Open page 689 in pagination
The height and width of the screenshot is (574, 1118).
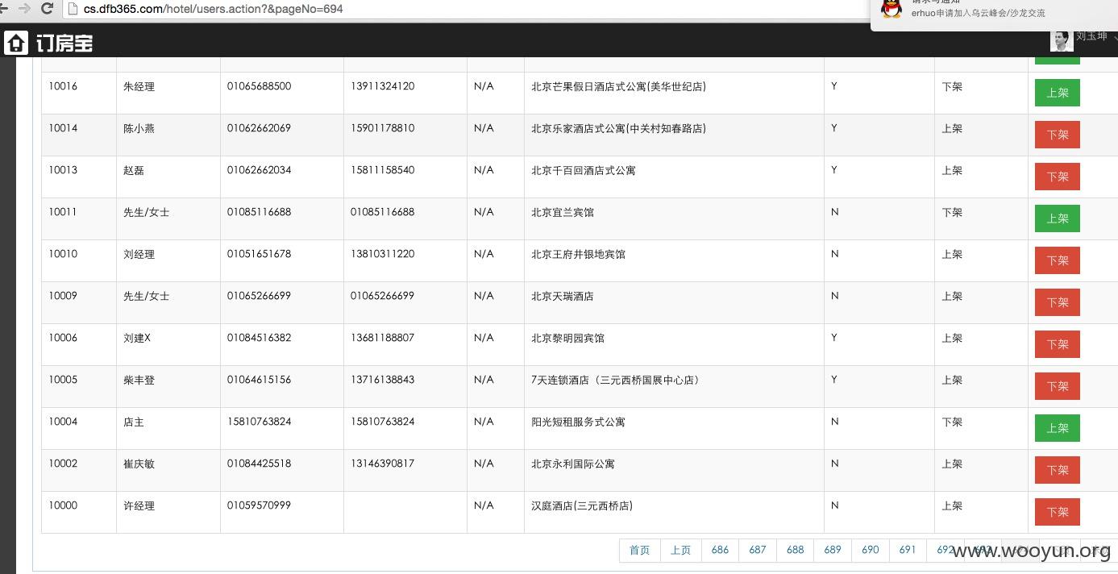833,550
